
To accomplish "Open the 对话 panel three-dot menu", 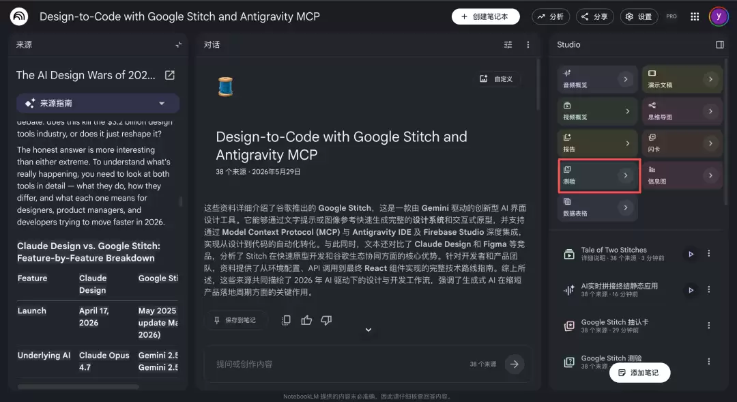I will (x=528, y=44).
